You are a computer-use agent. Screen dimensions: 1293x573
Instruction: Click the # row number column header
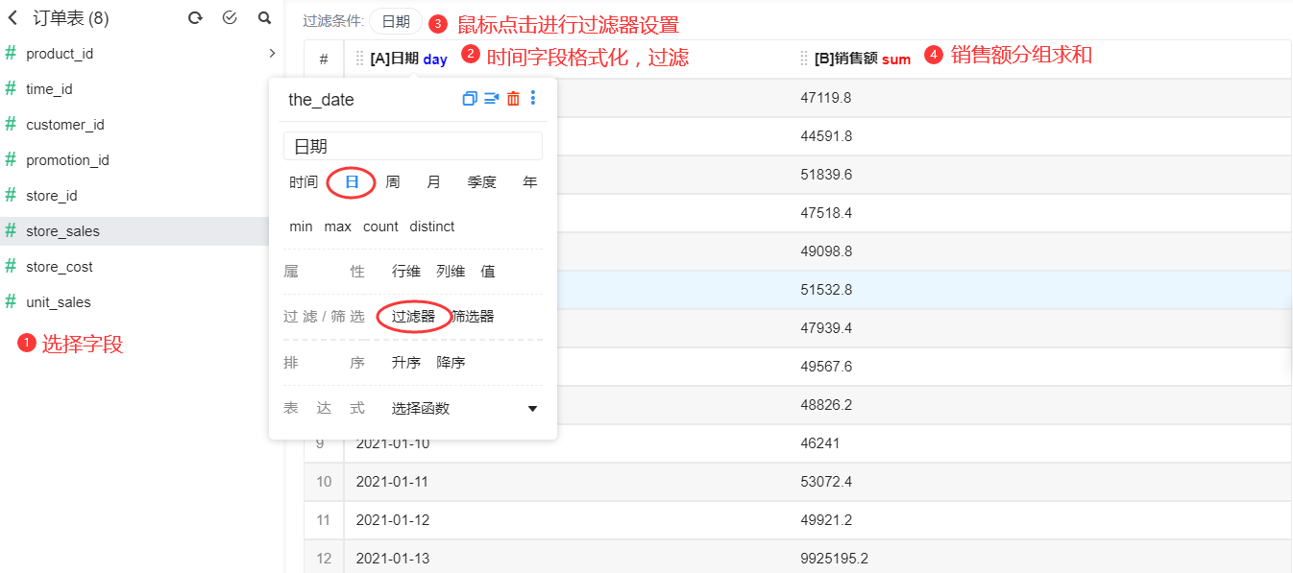[x=324, y=60]
